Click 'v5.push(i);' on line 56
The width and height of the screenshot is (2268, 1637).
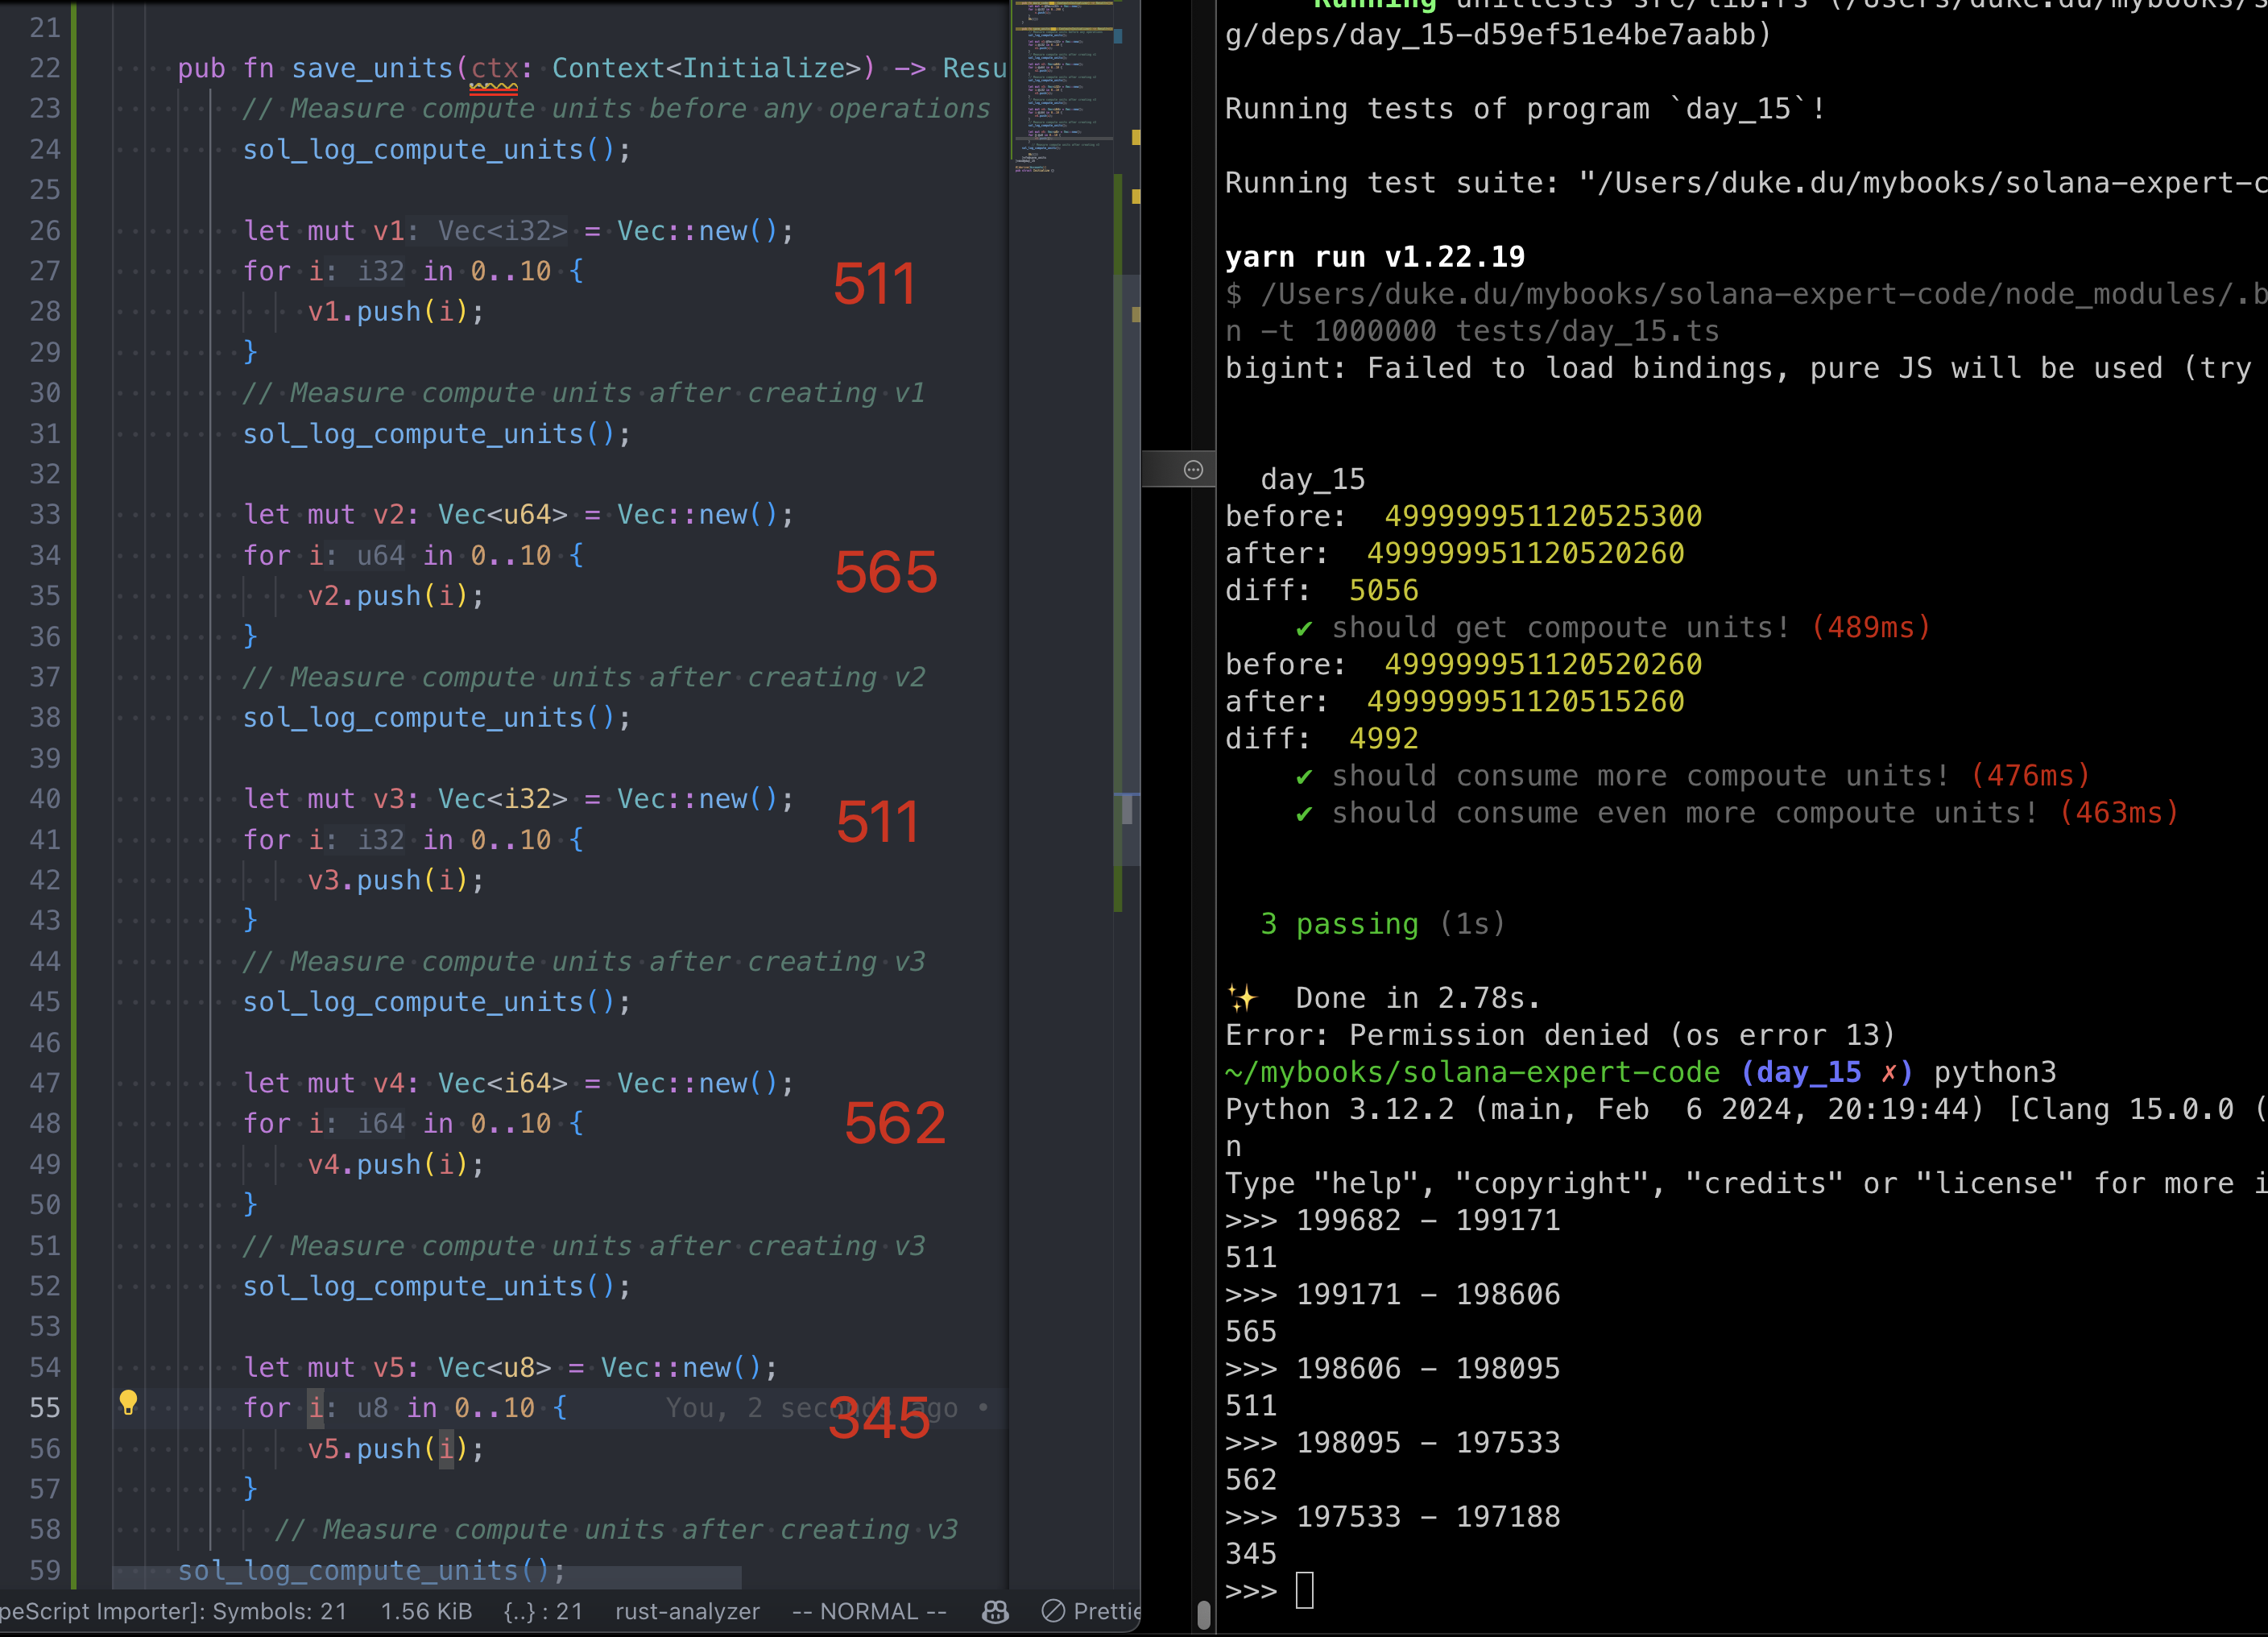[396, 1449]
